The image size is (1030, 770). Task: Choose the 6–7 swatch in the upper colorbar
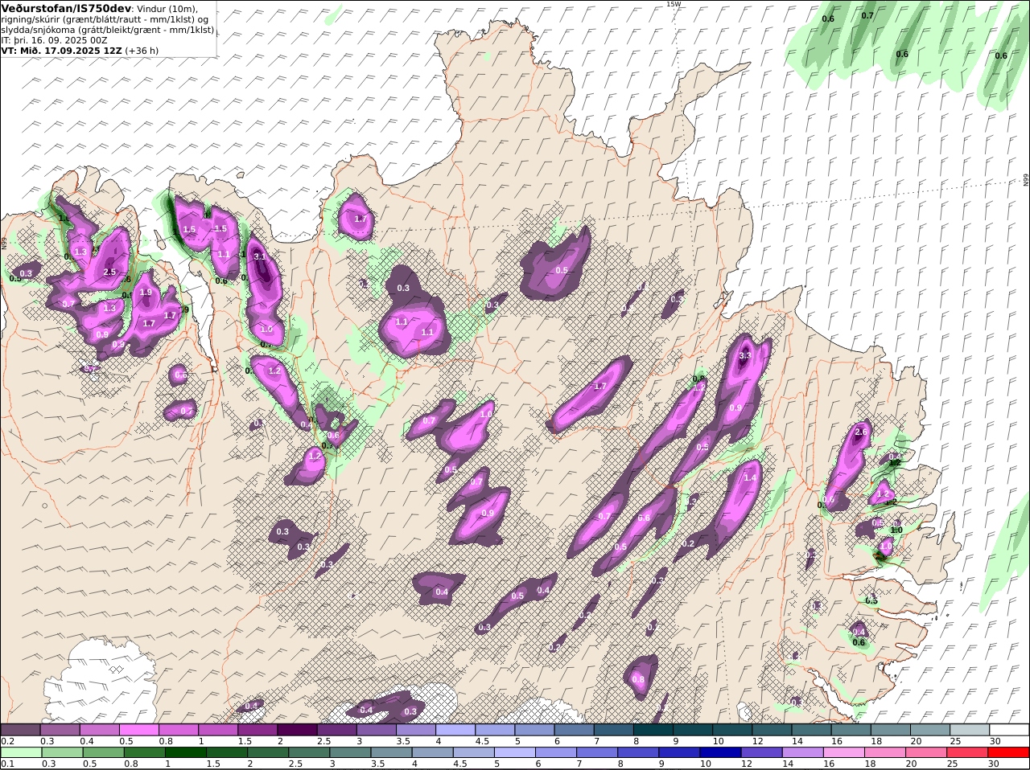[x=574, y=729]
